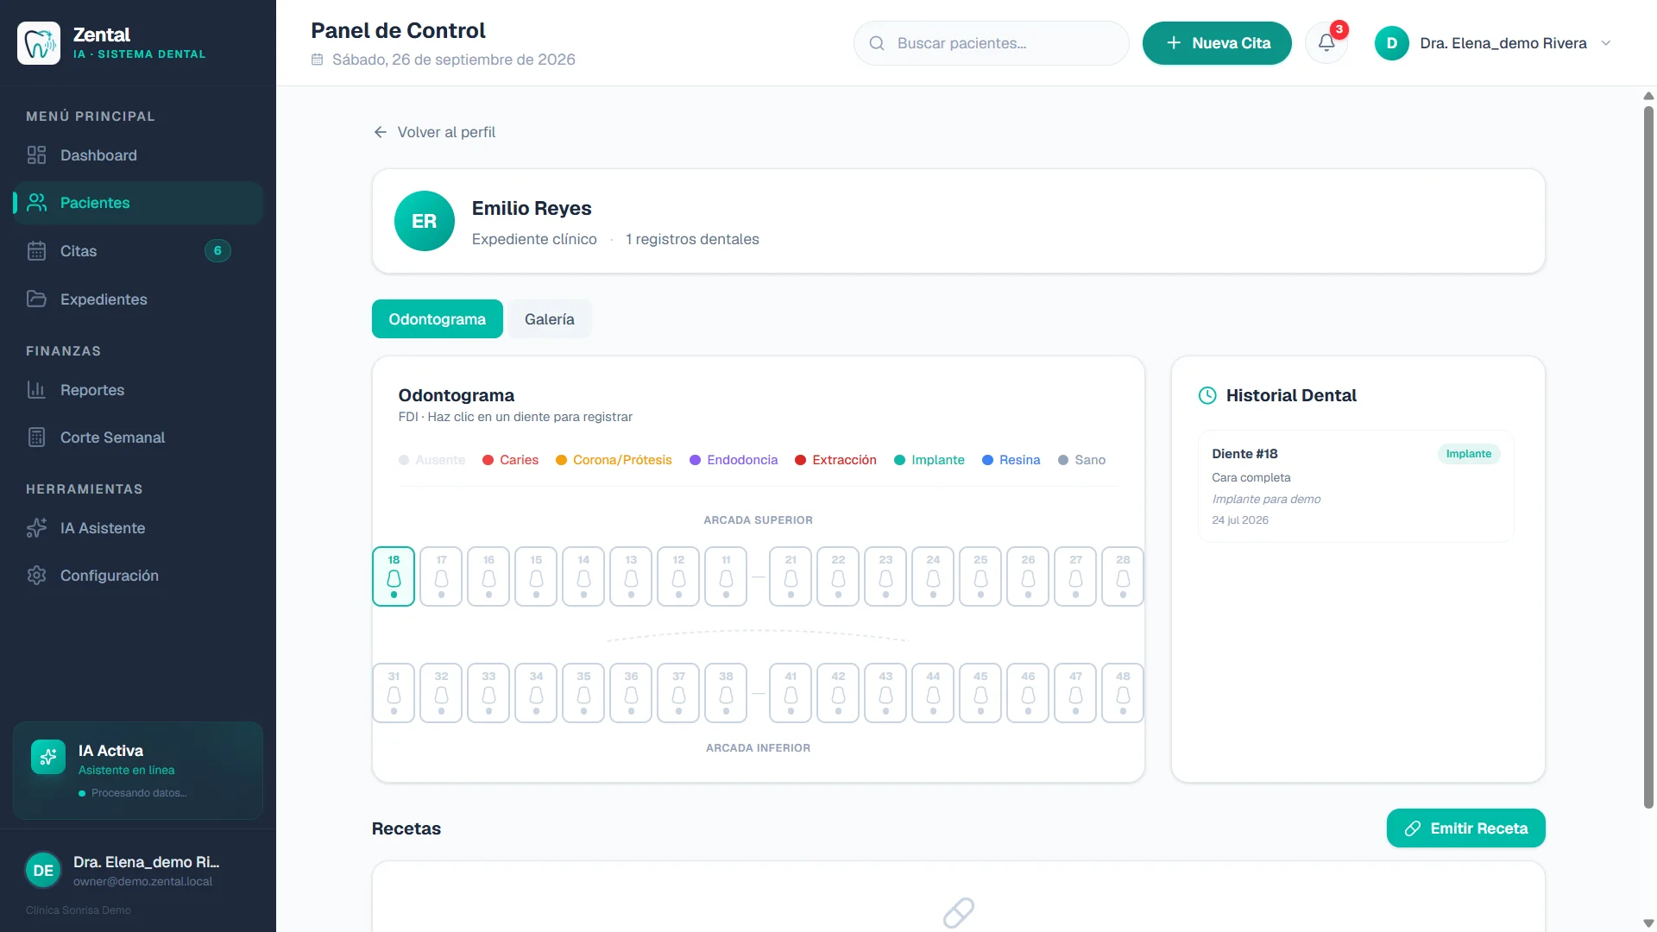Screen dimensions: 1657x932
Task: Select tooth 18 in the odontogram
Action: coord(394,576)
